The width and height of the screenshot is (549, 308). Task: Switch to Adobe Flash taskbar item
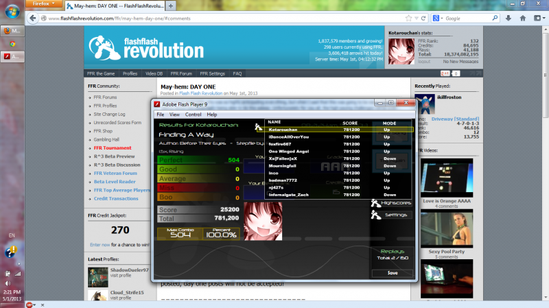coord(12,56)
